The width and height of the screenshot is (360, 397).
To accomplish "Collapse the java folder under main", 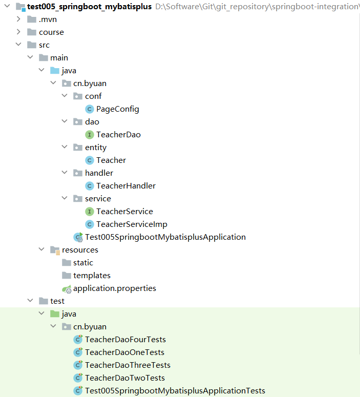I will point(41,70).
